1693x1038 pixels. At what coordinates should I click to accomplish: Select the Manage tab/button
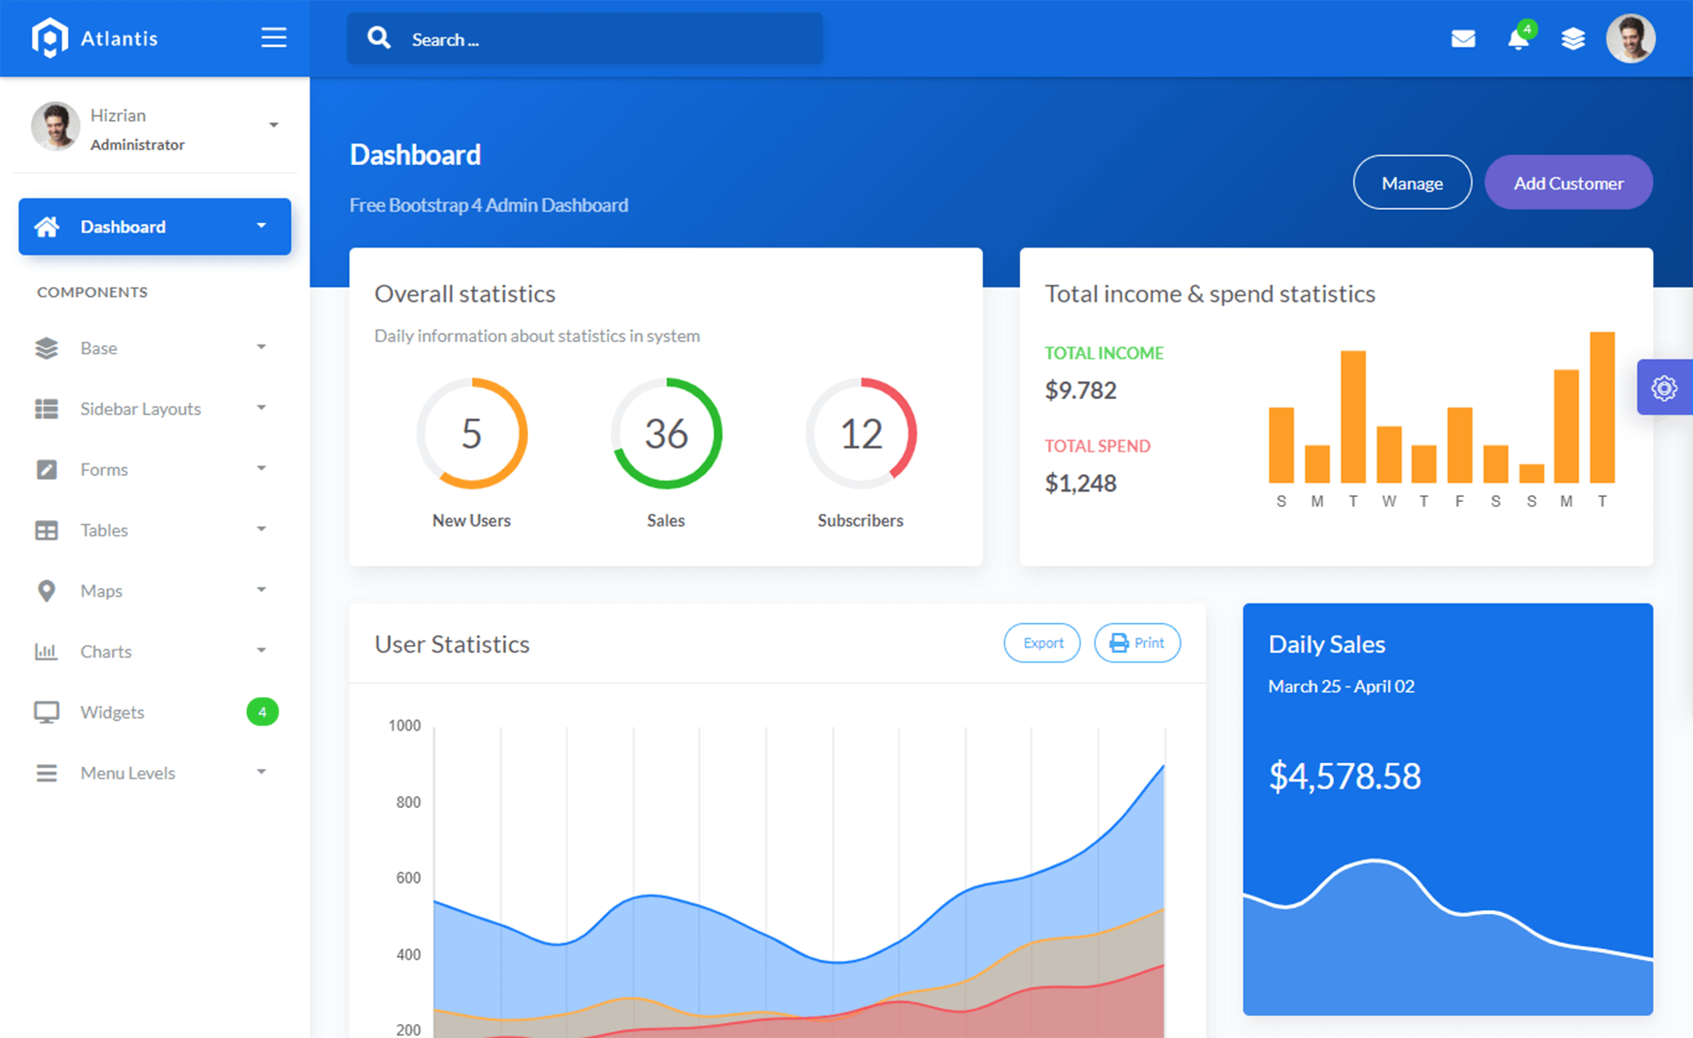[x=1413, y=182]
